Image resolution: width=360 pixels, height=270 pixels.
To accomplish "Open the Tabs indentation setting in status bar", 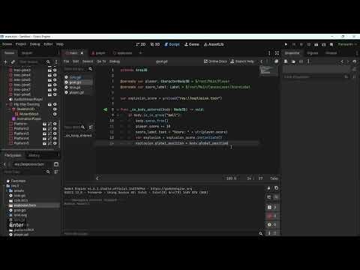I will point(274,178).
